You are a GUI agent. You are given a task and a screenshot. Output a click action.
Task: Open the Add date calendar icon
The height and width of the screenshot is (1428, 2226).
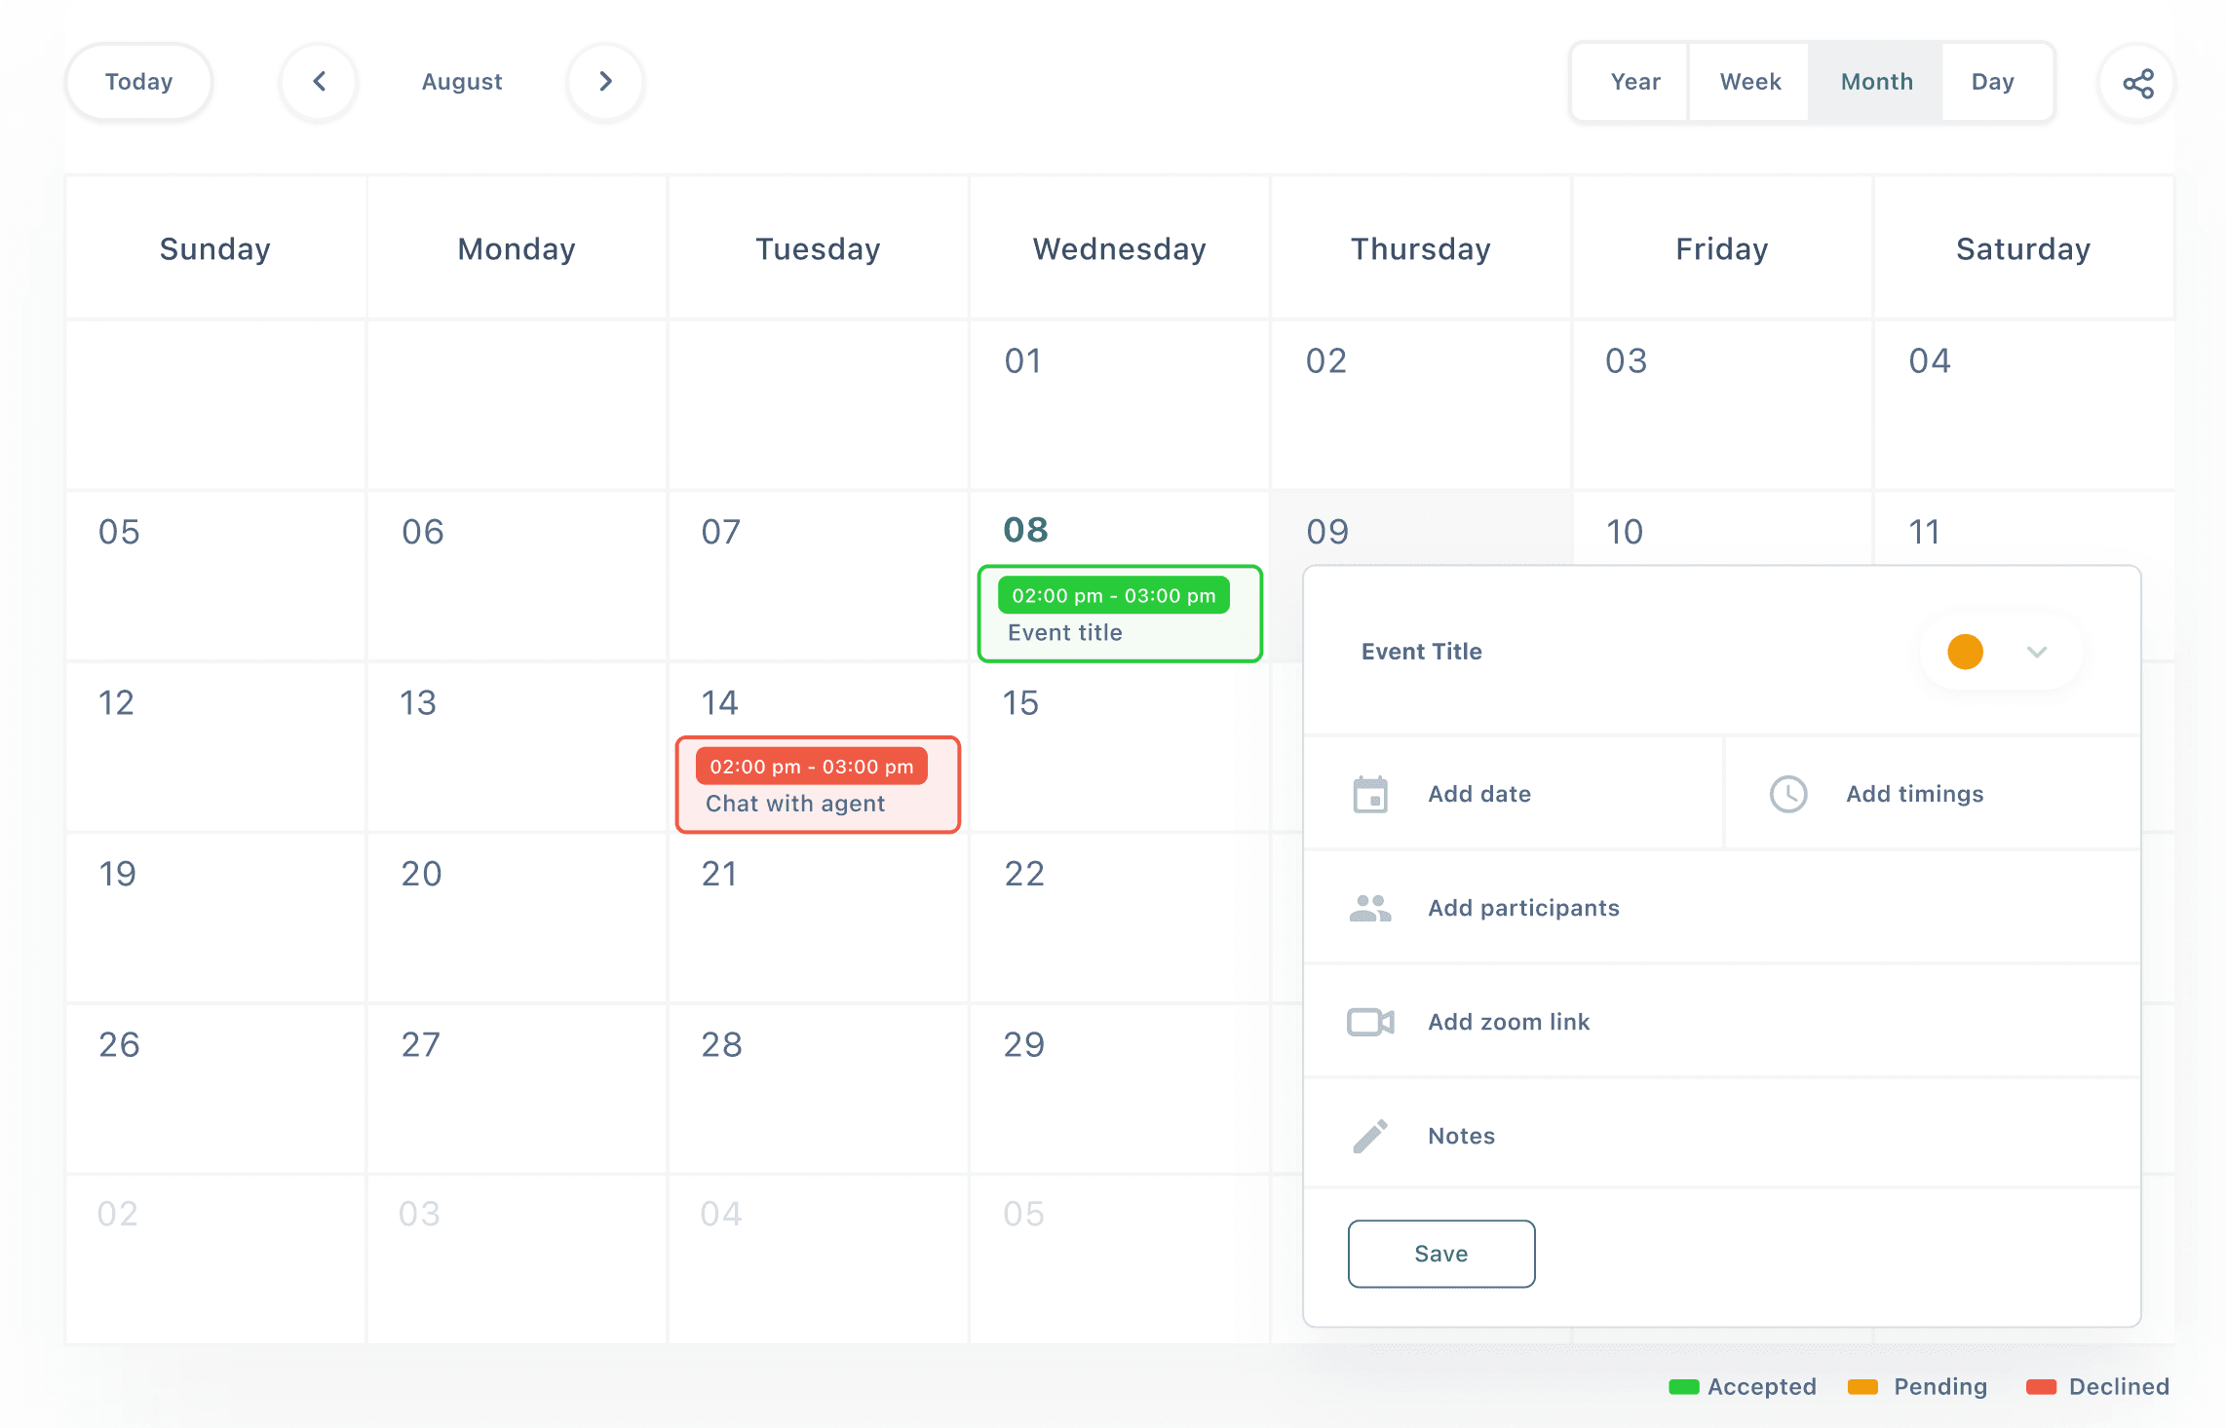[1370, 794]
